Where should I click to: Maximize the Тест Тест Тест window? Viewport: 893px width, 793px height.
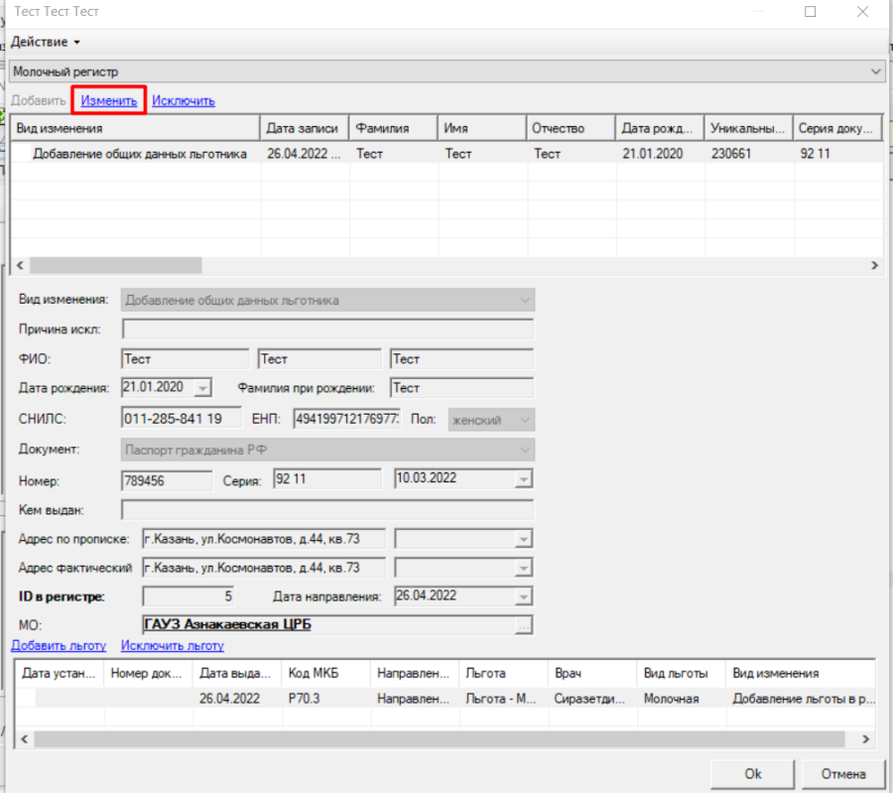[810, 12]
